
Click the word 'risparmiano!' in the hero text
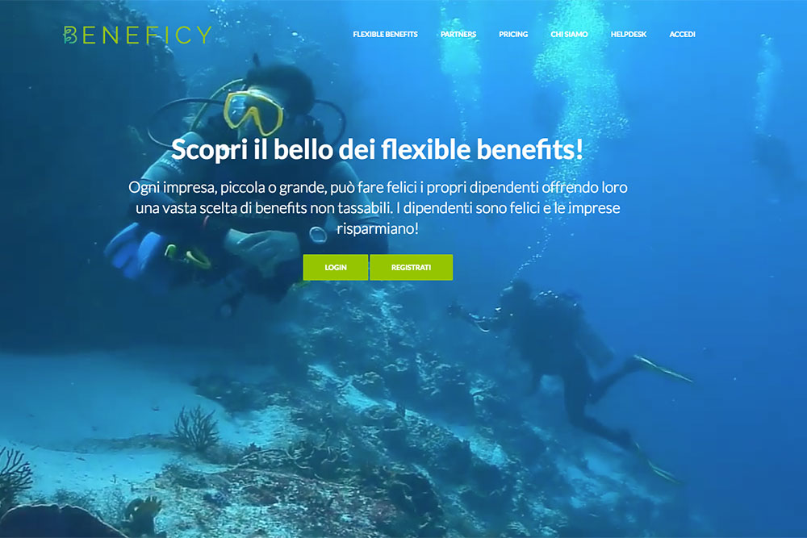378,228
